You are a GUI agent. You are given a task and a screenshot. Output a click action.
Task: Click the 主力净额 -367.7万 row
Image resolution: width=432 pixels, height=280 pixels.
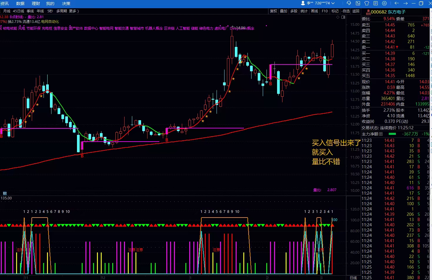(395, 134)
